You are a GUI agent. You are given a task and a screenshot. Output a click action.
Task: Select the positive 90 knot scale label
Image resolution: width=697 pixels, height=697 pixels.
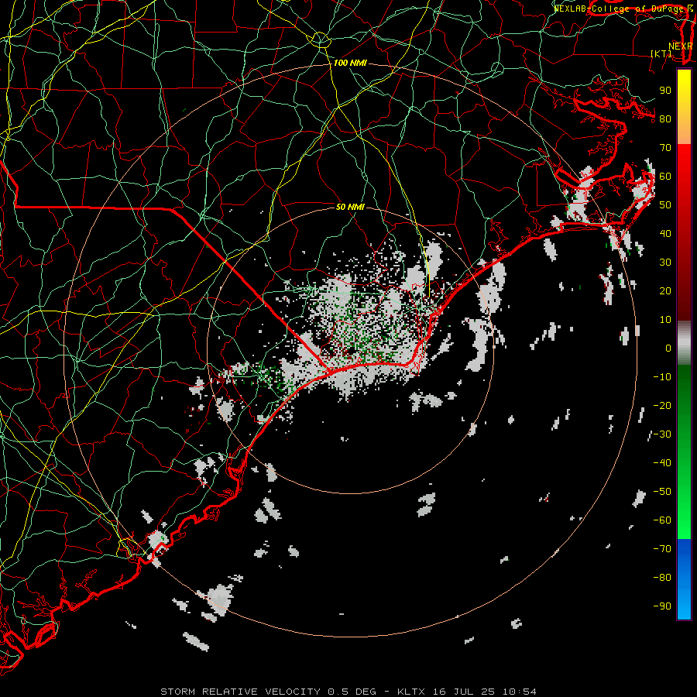point(665,91)
